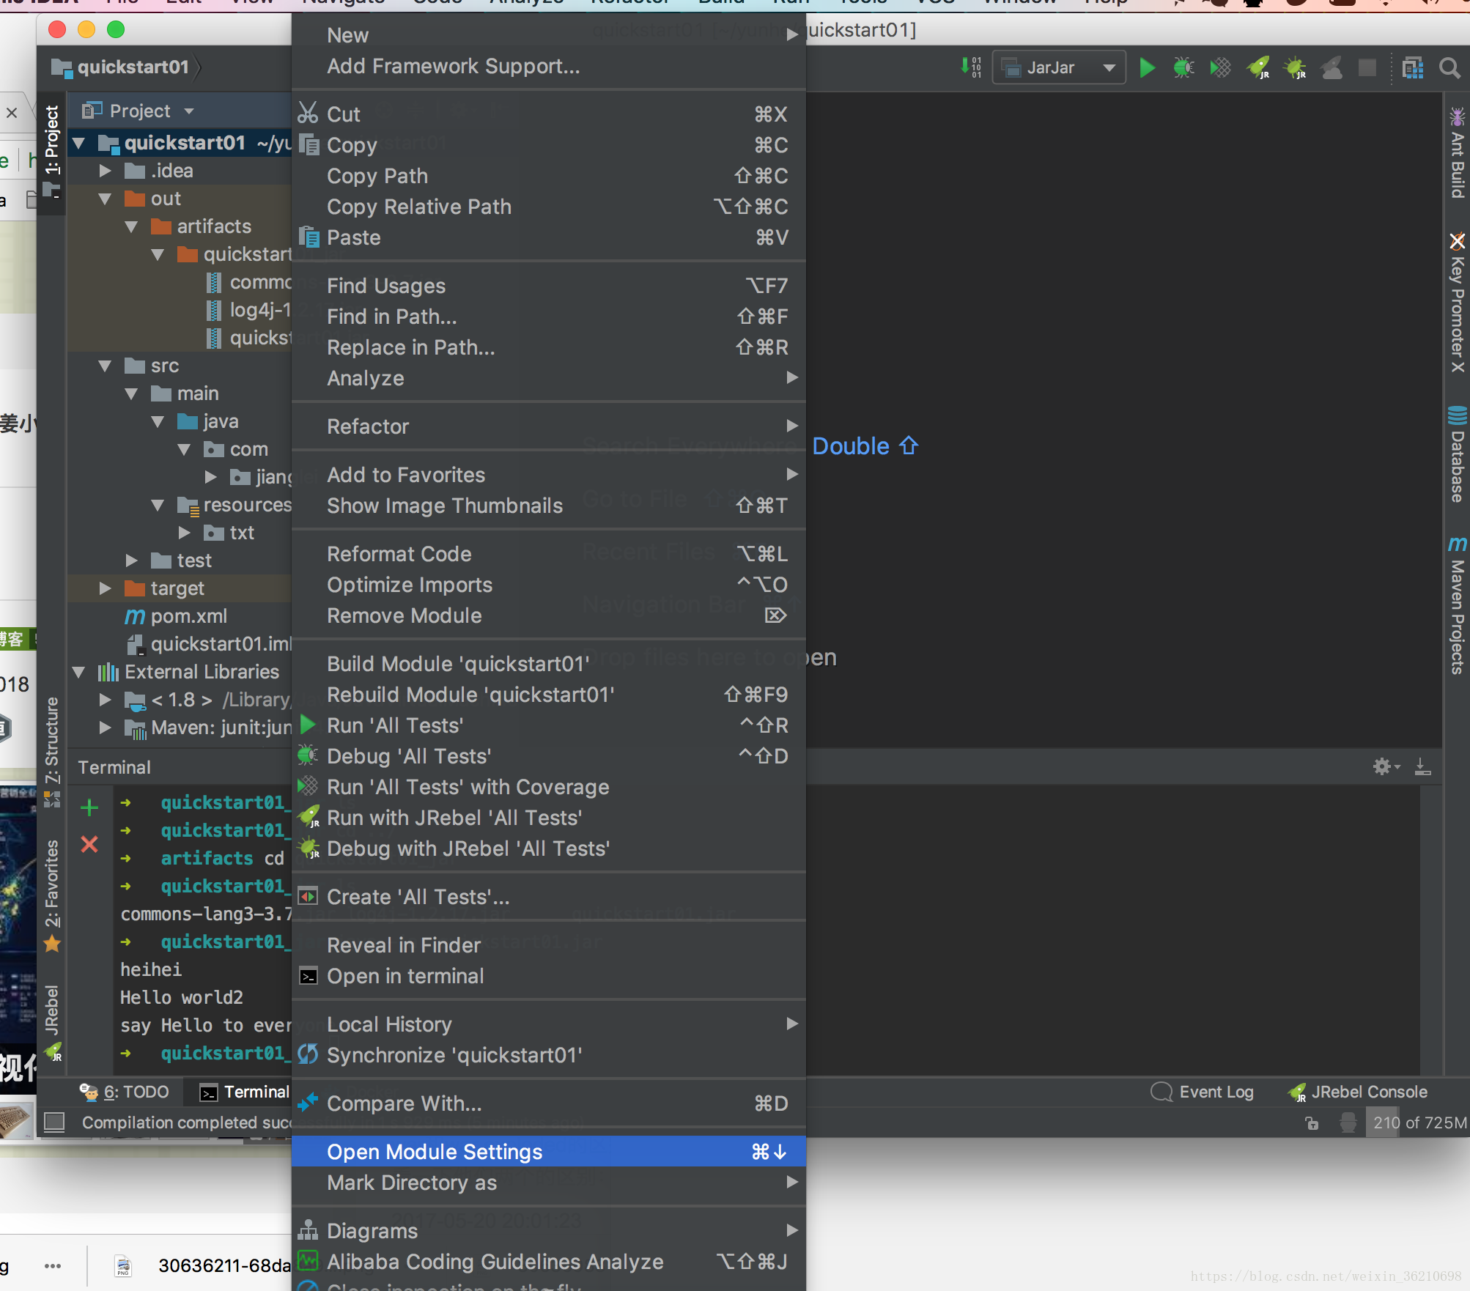Expand the test folder in project tree
Screen dimensions: 1470x1291
click(x=133, y=561)
